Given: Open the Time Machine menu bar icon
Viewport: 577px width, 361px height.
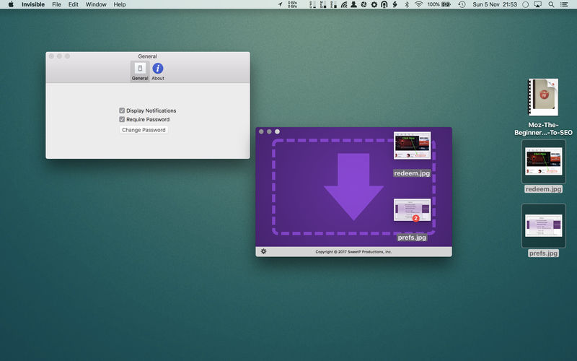Looking at the screenshot, I should (462, 4).
